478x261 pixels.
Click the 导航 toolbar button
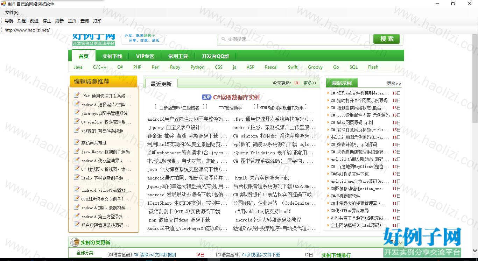coord(9,21)
